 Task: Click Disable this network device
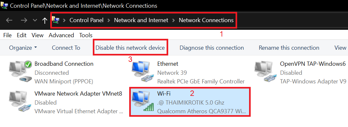point(130,48)
